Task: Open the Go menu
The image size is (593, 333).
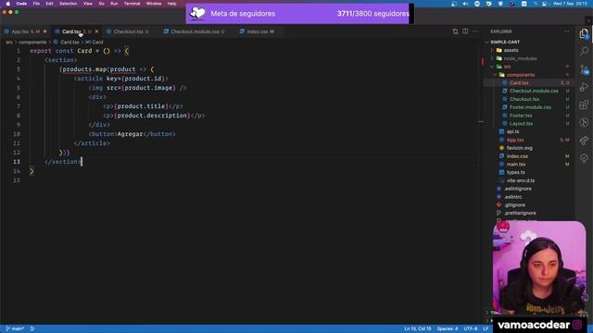Action: click(x=101, y=4)
